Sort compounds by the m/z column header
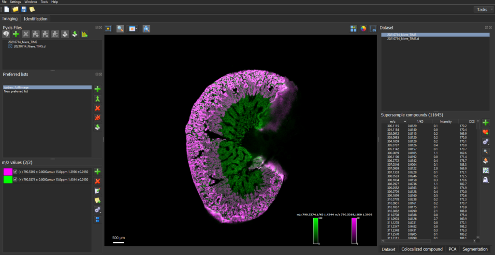 click(x=392, y=121)
